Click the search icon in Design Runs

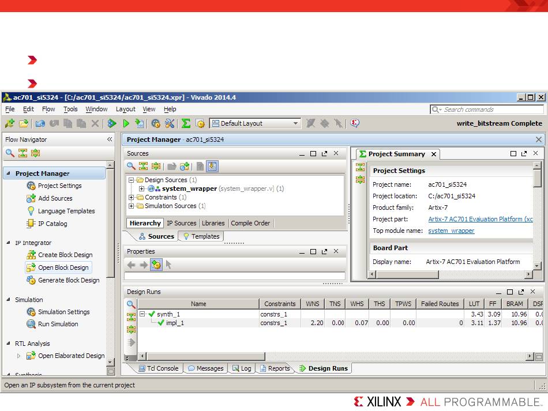pyautogui.click(x=131, y=304)
